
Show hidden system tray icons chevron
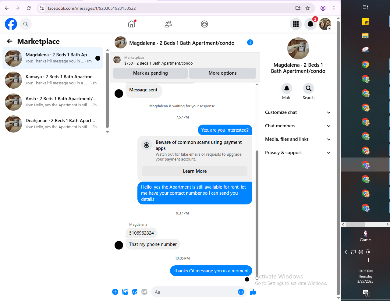pos(346,252)
